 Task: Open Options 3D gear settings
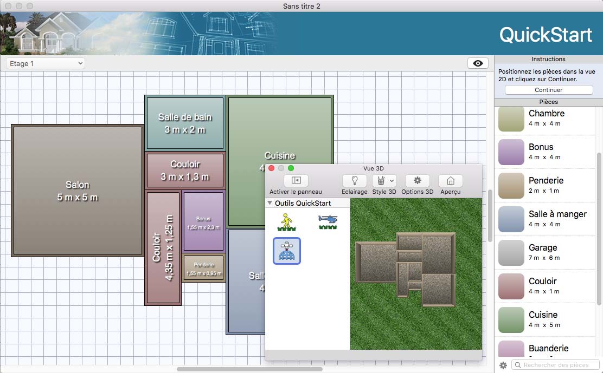417,181
